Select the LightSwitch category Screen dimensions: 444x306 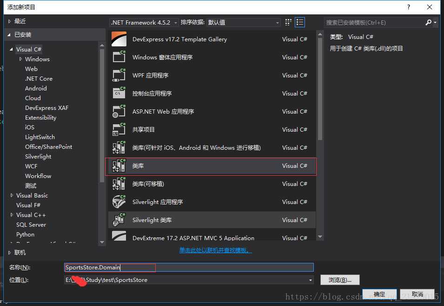(40, 137)
